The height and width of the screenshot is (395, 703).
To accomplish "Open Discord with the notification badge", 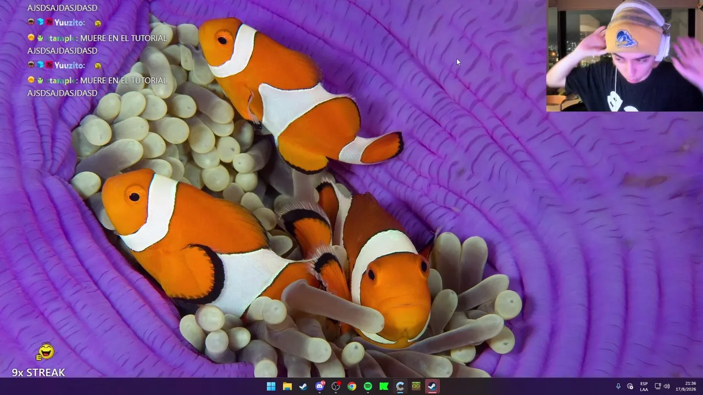I will [x=320, y=386].
